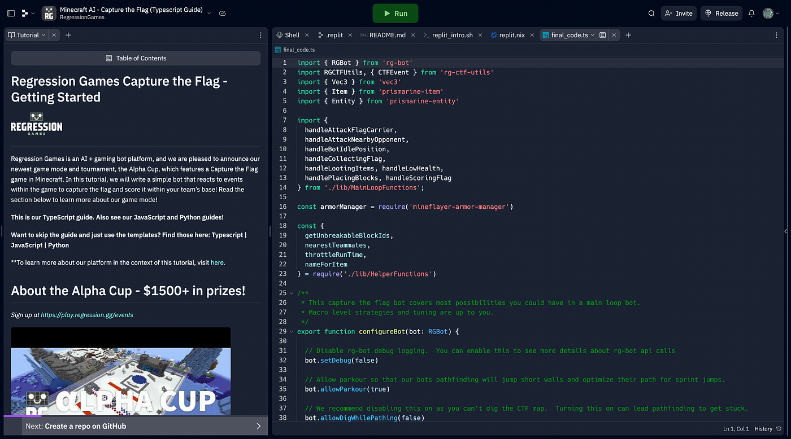Open the final_code.ts tab dropdown
This screenshot has height=439, width=791.
coord(593,35)
